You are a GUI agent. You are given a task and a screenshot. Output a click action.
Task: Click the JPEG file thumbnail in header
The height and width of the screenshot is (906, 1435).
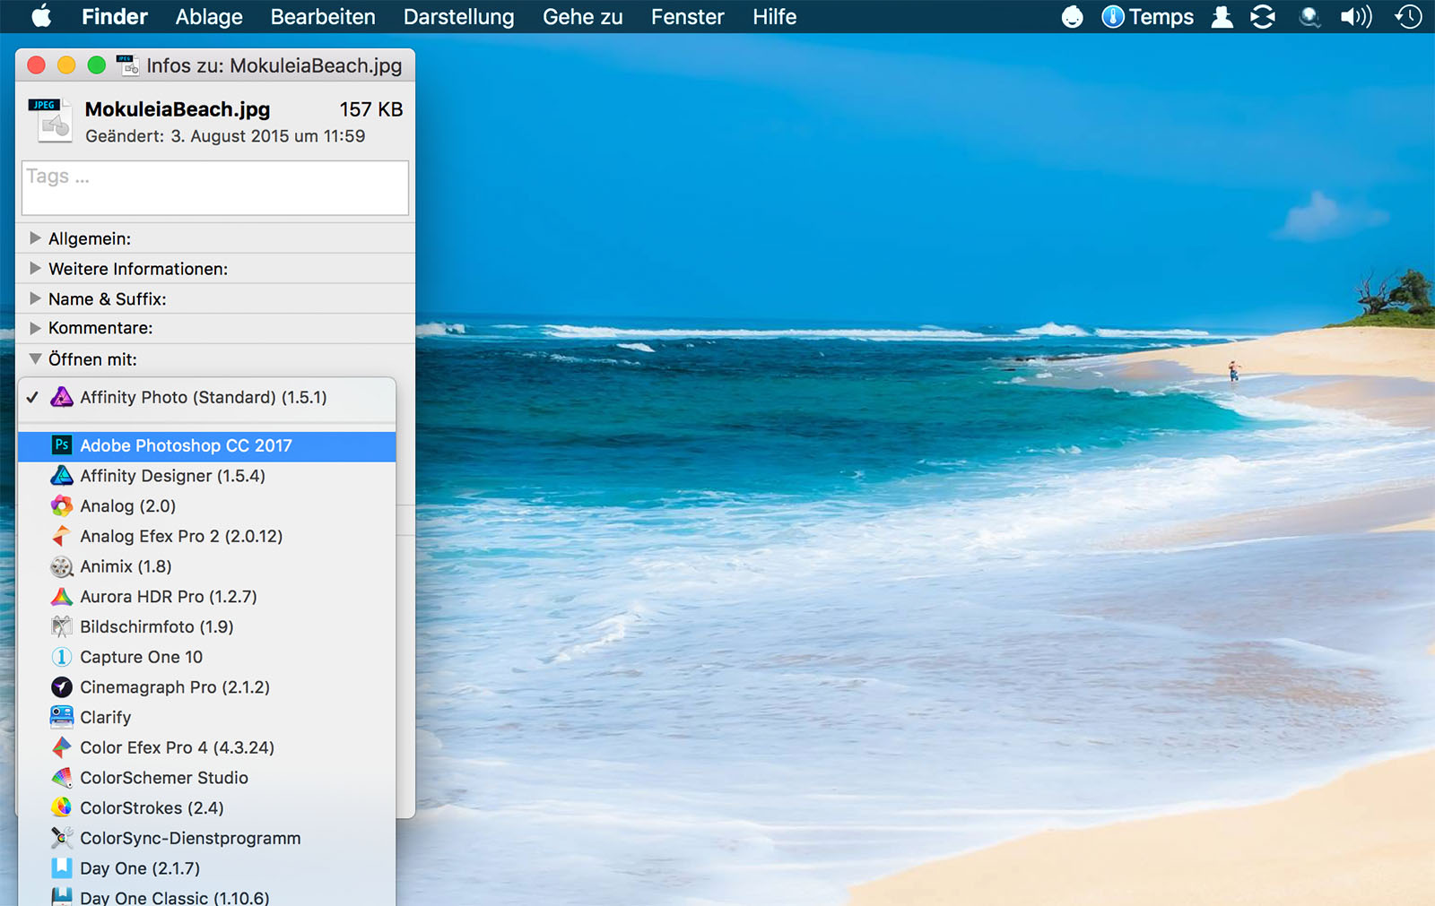coord(49,121)
